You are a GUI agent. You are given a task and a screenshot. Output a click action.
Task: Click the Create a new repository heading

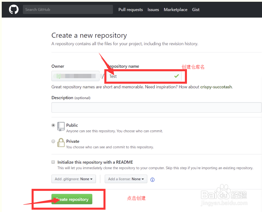(x=89, y=35)
